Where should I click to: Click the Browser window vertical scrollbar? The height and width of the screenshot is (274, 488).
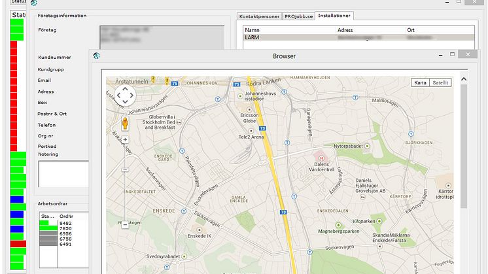464,146
